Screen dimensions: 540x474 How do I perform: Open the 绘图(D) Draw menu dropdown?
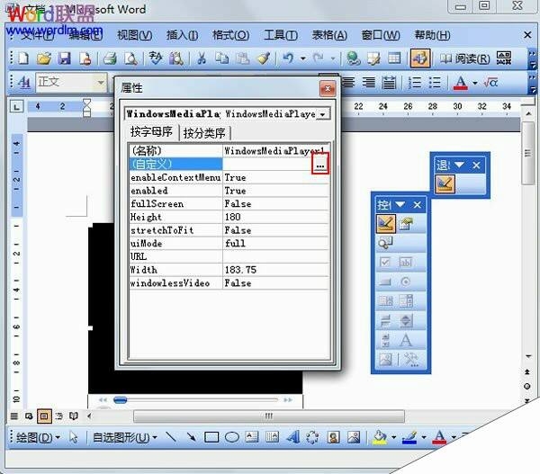[x=38, y=437]
